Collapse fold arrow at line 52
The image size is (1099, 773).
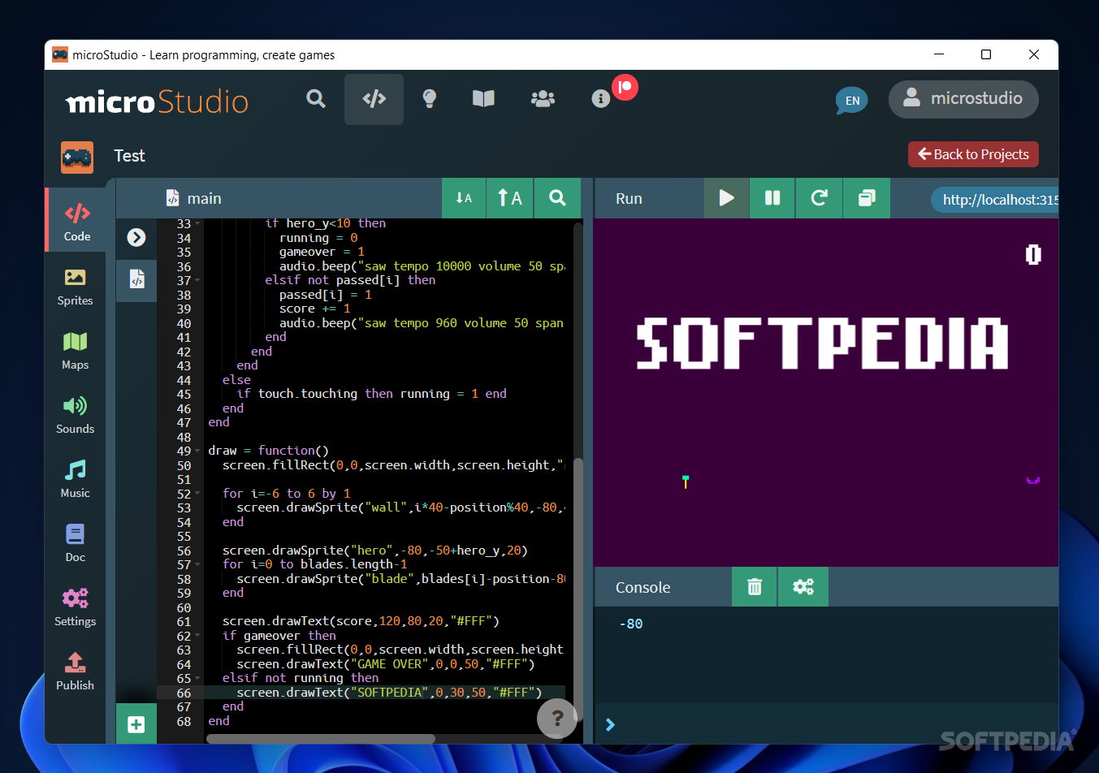tap(197, 494)
